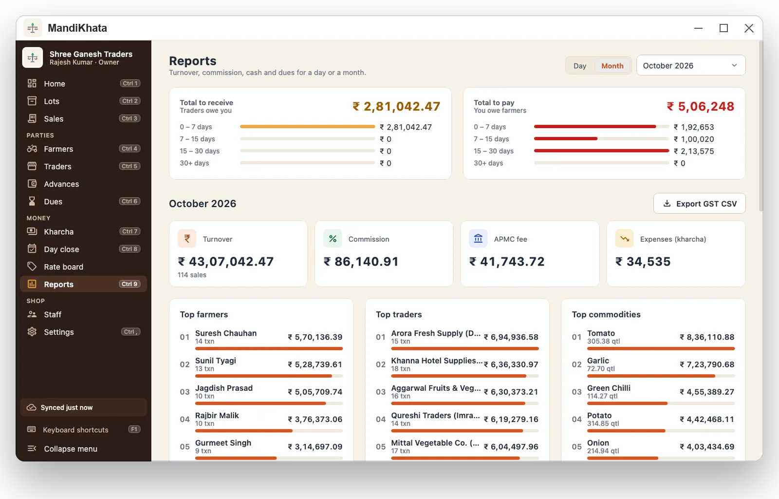Open the October 2026 month dropdown

[x=690, y=65]
